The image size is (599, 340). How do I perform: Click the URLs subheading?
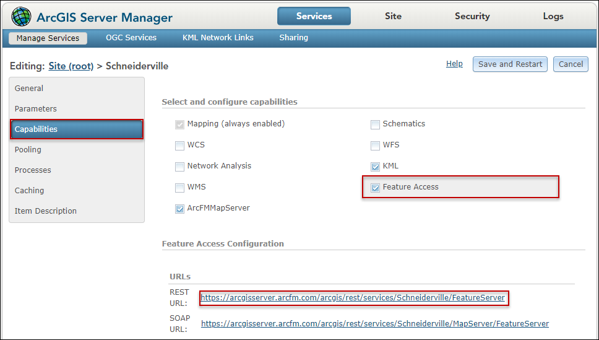180,276
